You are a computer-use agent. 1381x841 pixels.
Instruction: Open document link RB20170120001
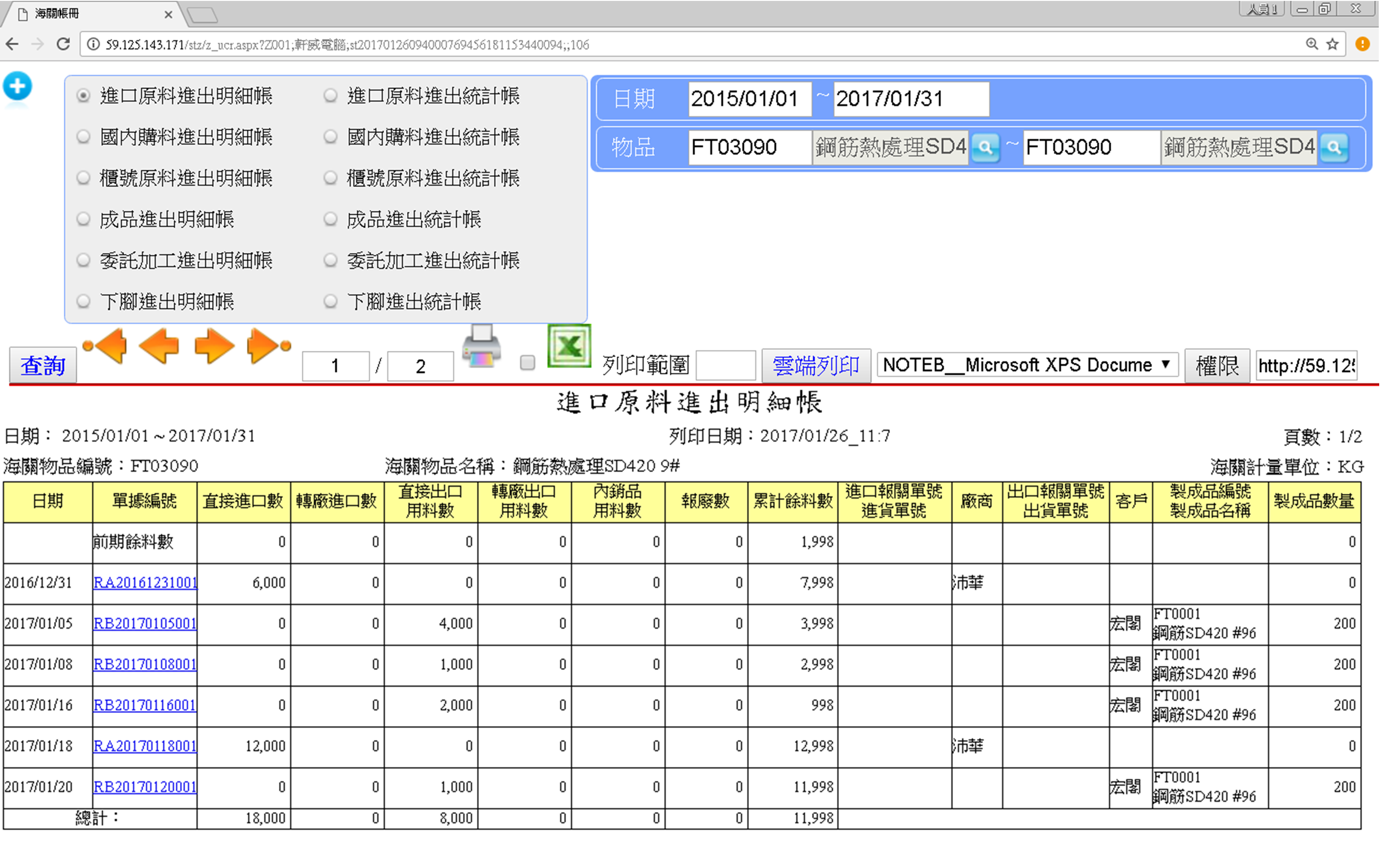coord(145,787)
